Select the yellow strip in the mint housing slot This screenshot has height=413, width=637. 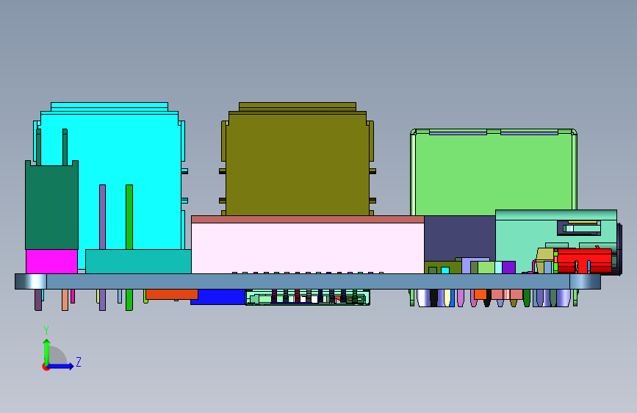coord(582,223)
